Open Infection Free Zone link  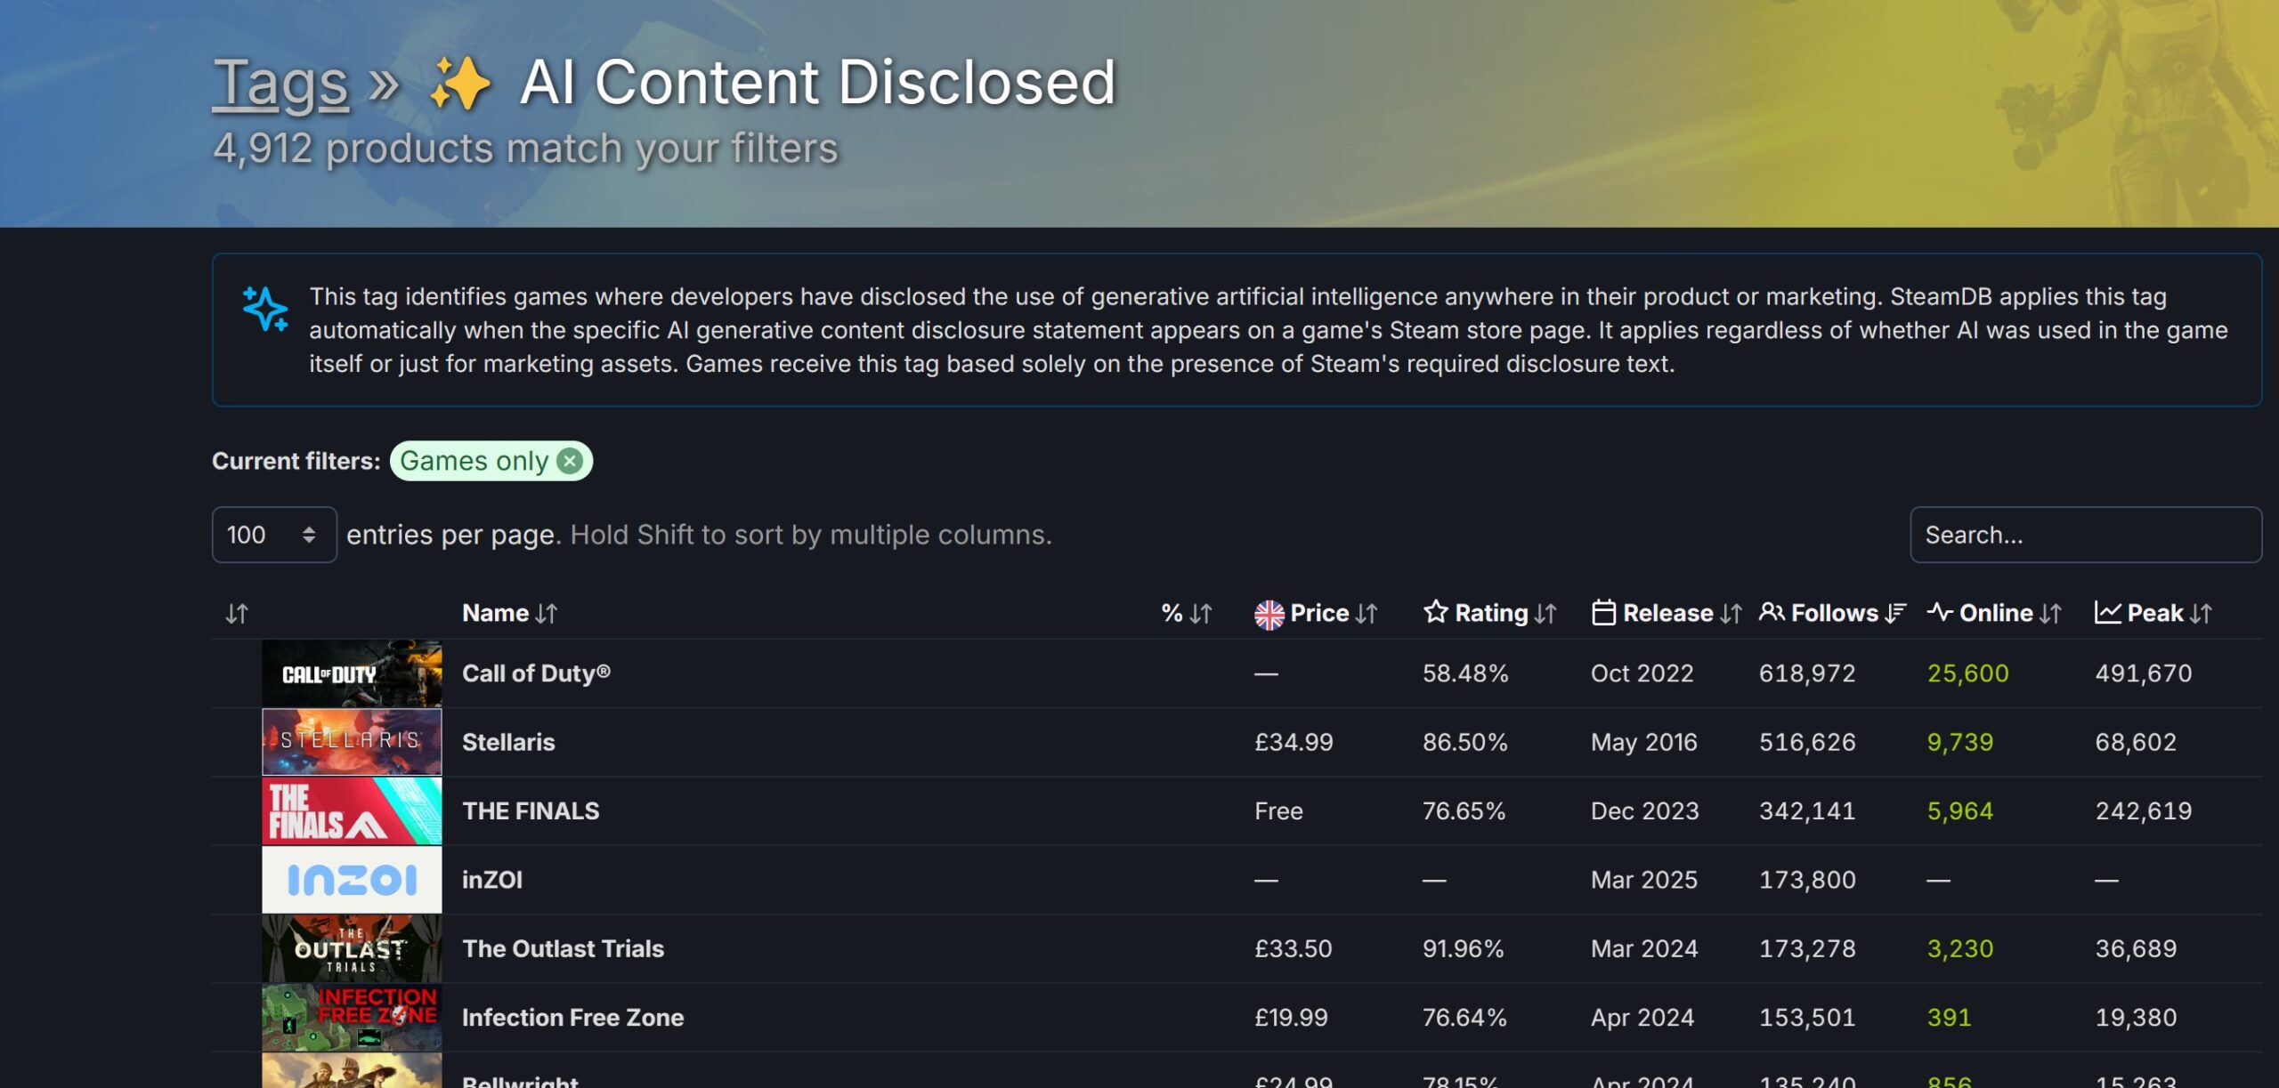tap(572, 1018)
